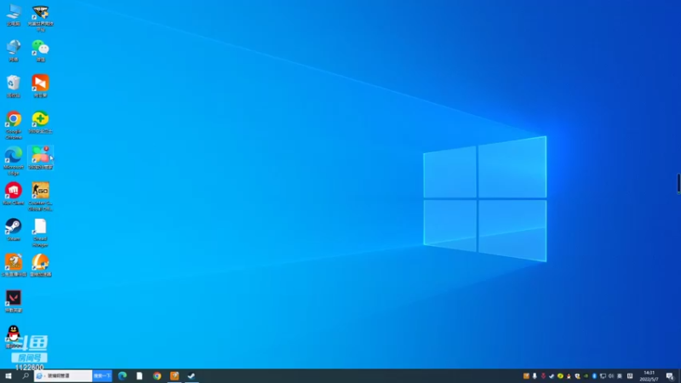The height and width of the screenshot is (383, 681).
Task: Open the active checkmark app on taskbar
Action: [x=192, y=376]
